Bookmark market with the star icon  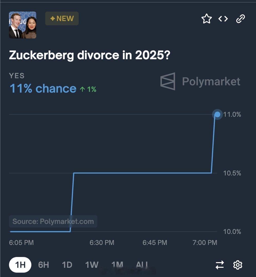pos(206,18)
